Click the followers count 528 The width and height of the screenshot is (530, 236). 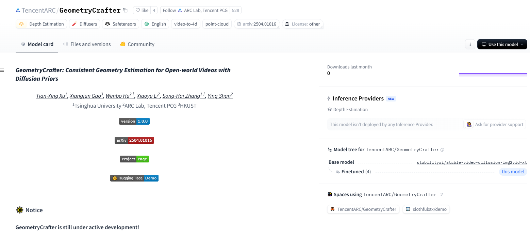(x=235, y=10)
